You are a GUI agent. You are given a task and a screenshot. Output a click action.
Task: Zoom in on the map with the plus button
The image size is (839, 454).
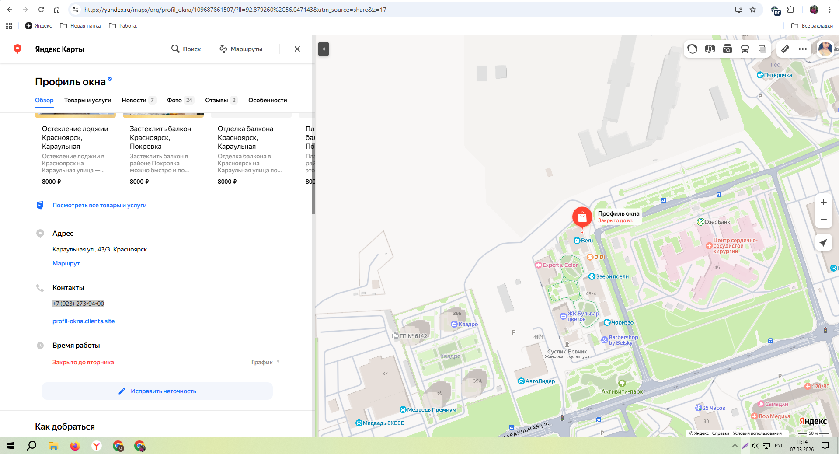tap(823, 202)
